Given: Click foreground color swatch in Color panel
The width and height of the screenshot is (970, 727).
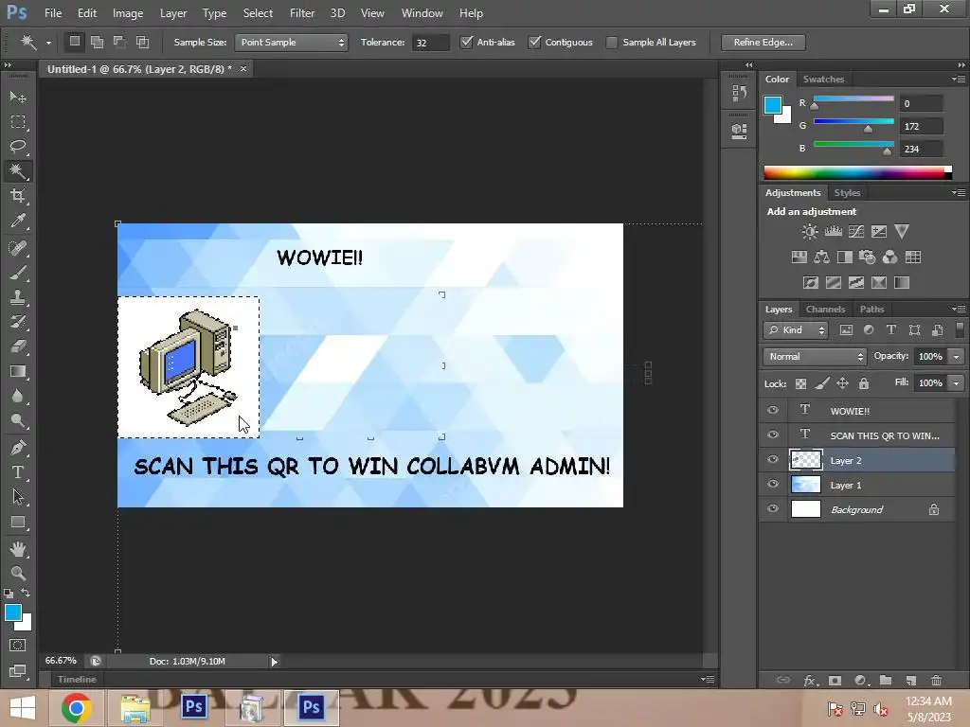Looking at the screenshot, I should click(x=773, y=105).
